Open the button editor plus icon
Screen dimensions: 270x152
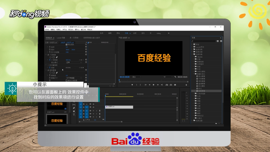coord(186,85)
